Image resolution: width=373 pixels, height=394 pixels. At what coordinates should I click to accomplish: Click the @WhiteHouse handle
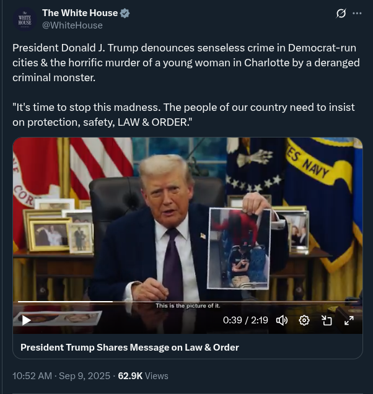coord(72,25)
